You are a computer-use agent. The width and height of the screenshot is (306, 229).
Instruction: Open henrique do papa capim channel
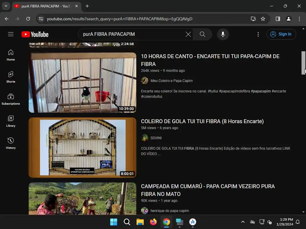click(x=170, y=211)
